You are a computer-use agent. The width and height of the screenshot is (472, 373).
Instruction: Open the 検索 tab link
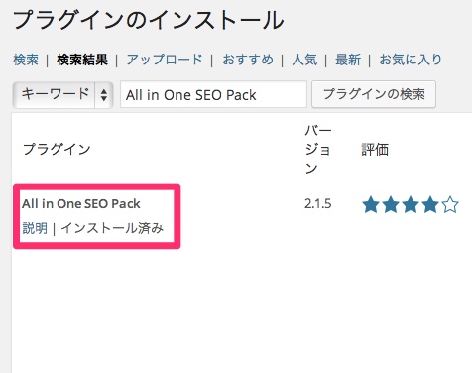click(26, 60)
